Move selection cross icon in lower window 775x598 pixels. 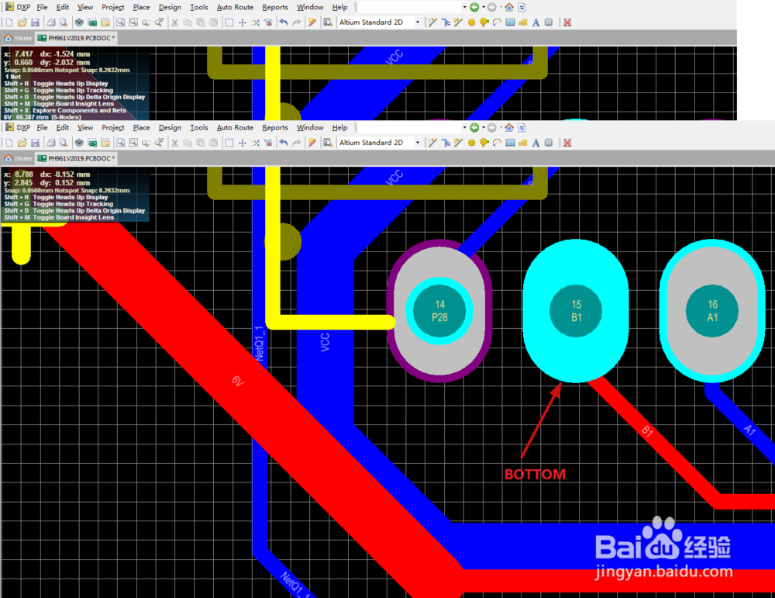(242, 143)
